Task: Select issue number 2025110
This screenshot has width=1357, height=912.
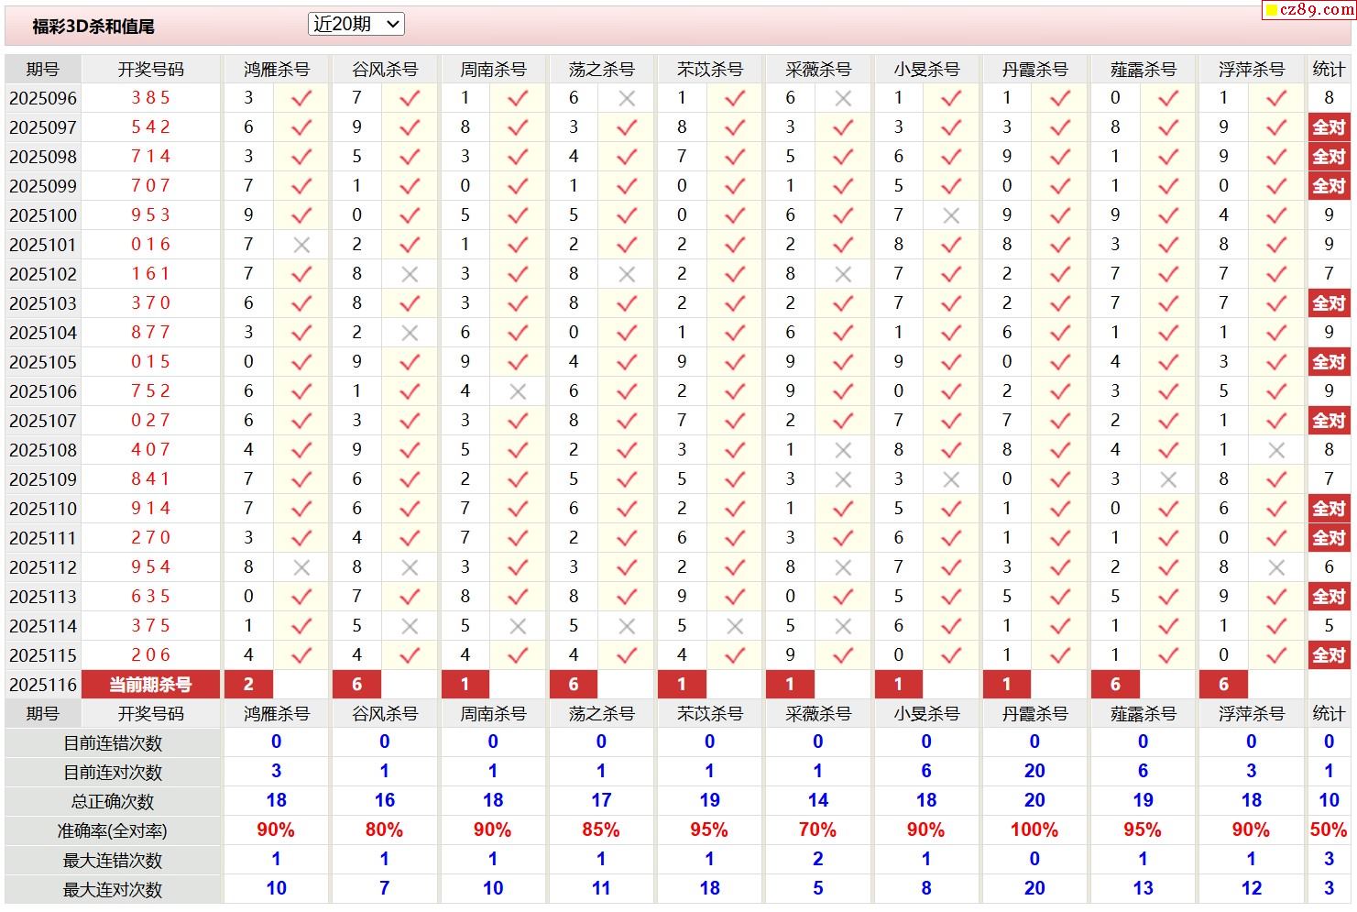Action: [43, 509]
